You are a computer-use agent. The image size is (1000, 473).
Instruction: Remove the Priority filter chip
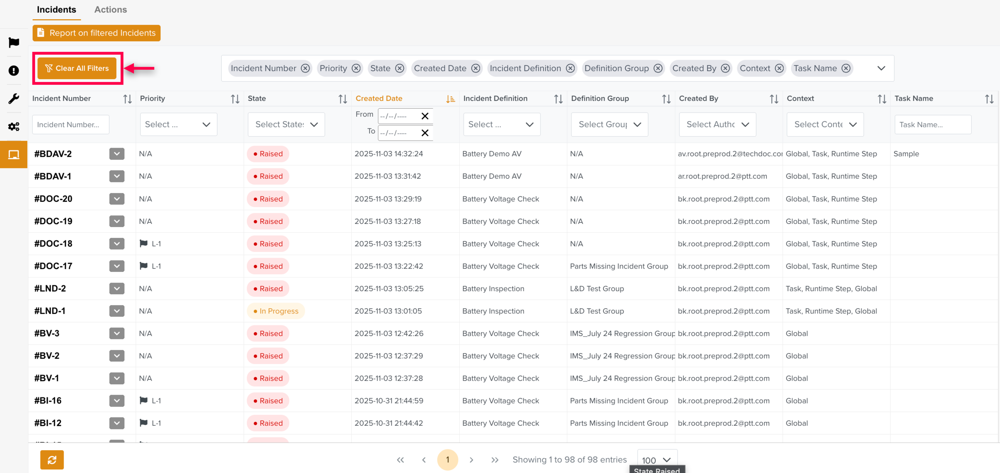(356, 68)
